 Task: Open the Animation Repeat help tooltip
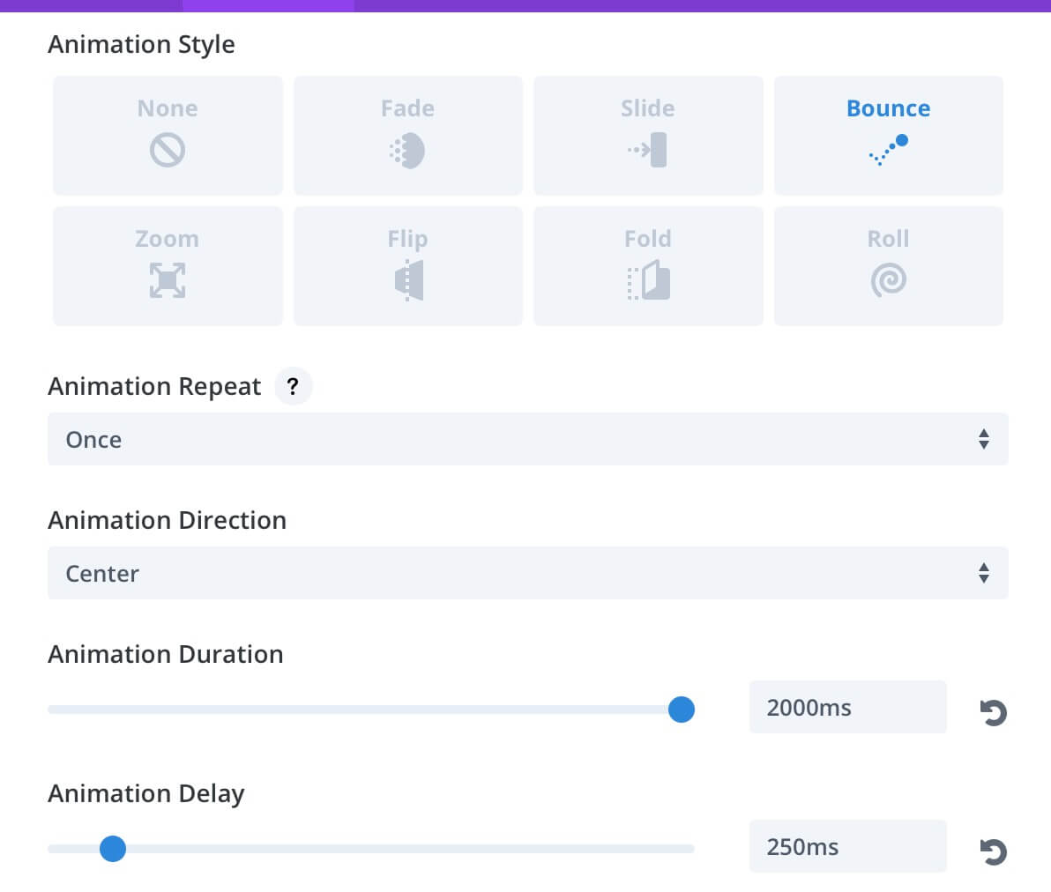293,386
